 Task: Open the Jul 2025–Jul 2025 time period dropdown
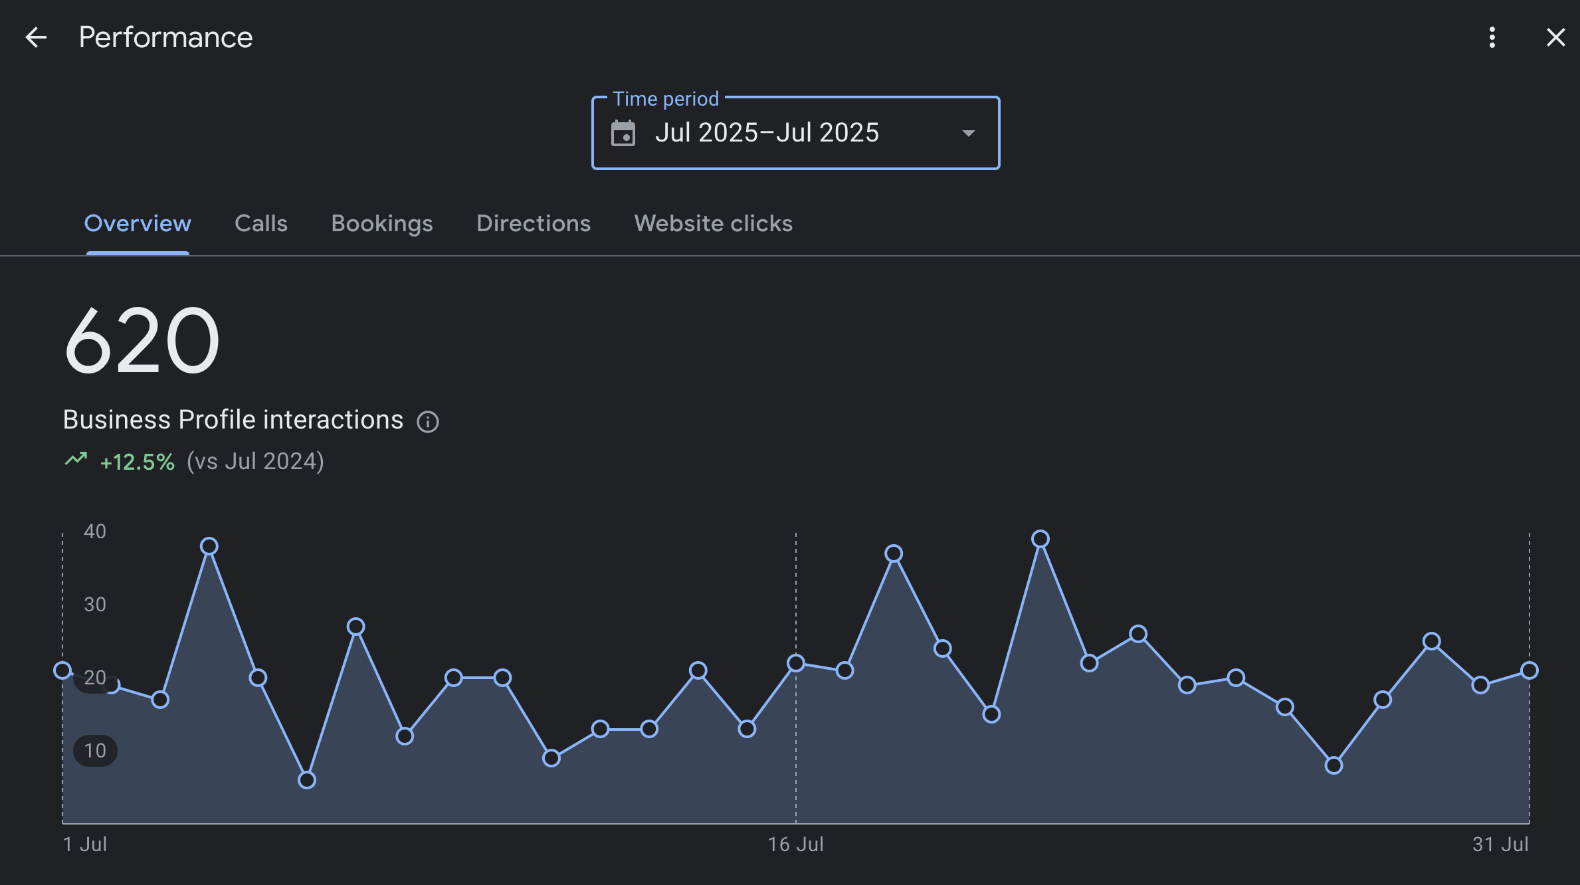(767, 132)
